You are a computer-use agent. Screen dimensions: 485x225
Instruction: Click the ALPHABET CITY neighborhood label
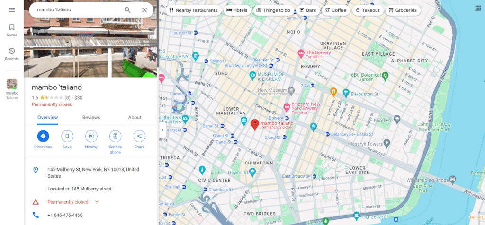point(409,61)
